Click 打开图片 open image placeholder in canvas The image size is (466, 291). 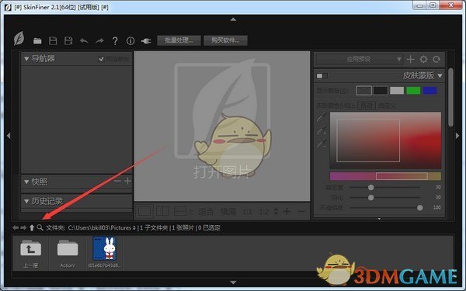(222, 171)
